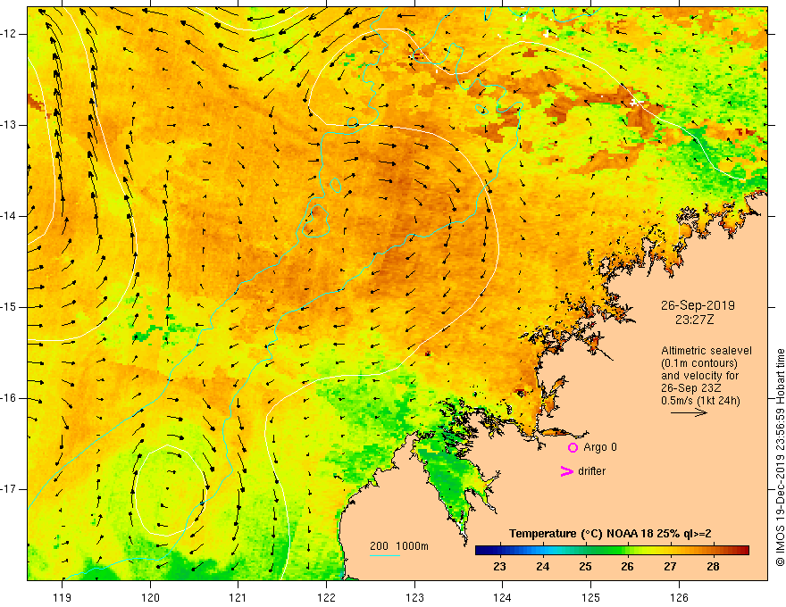The height and width of the screenshot is (607, 786).
Task: Click the 'Altimetric sealevel' legend text
Action: [x=707, y=351]
